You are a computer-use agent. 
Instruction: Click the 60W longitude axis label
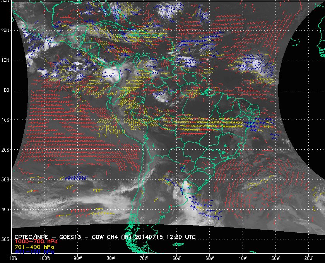176,258
